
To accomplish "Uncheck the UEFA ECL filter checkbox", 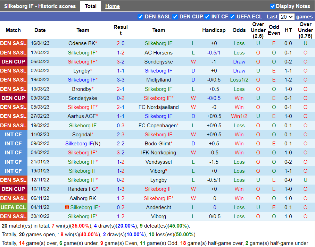I will click(233, 17).
